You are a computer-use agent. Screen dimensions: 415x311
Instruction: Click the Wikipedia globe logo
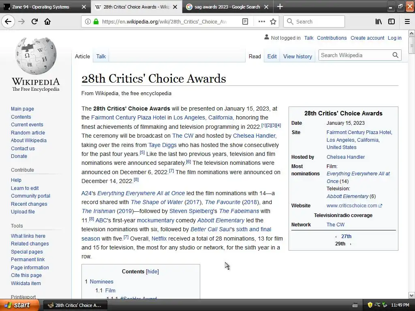[36, 56]
